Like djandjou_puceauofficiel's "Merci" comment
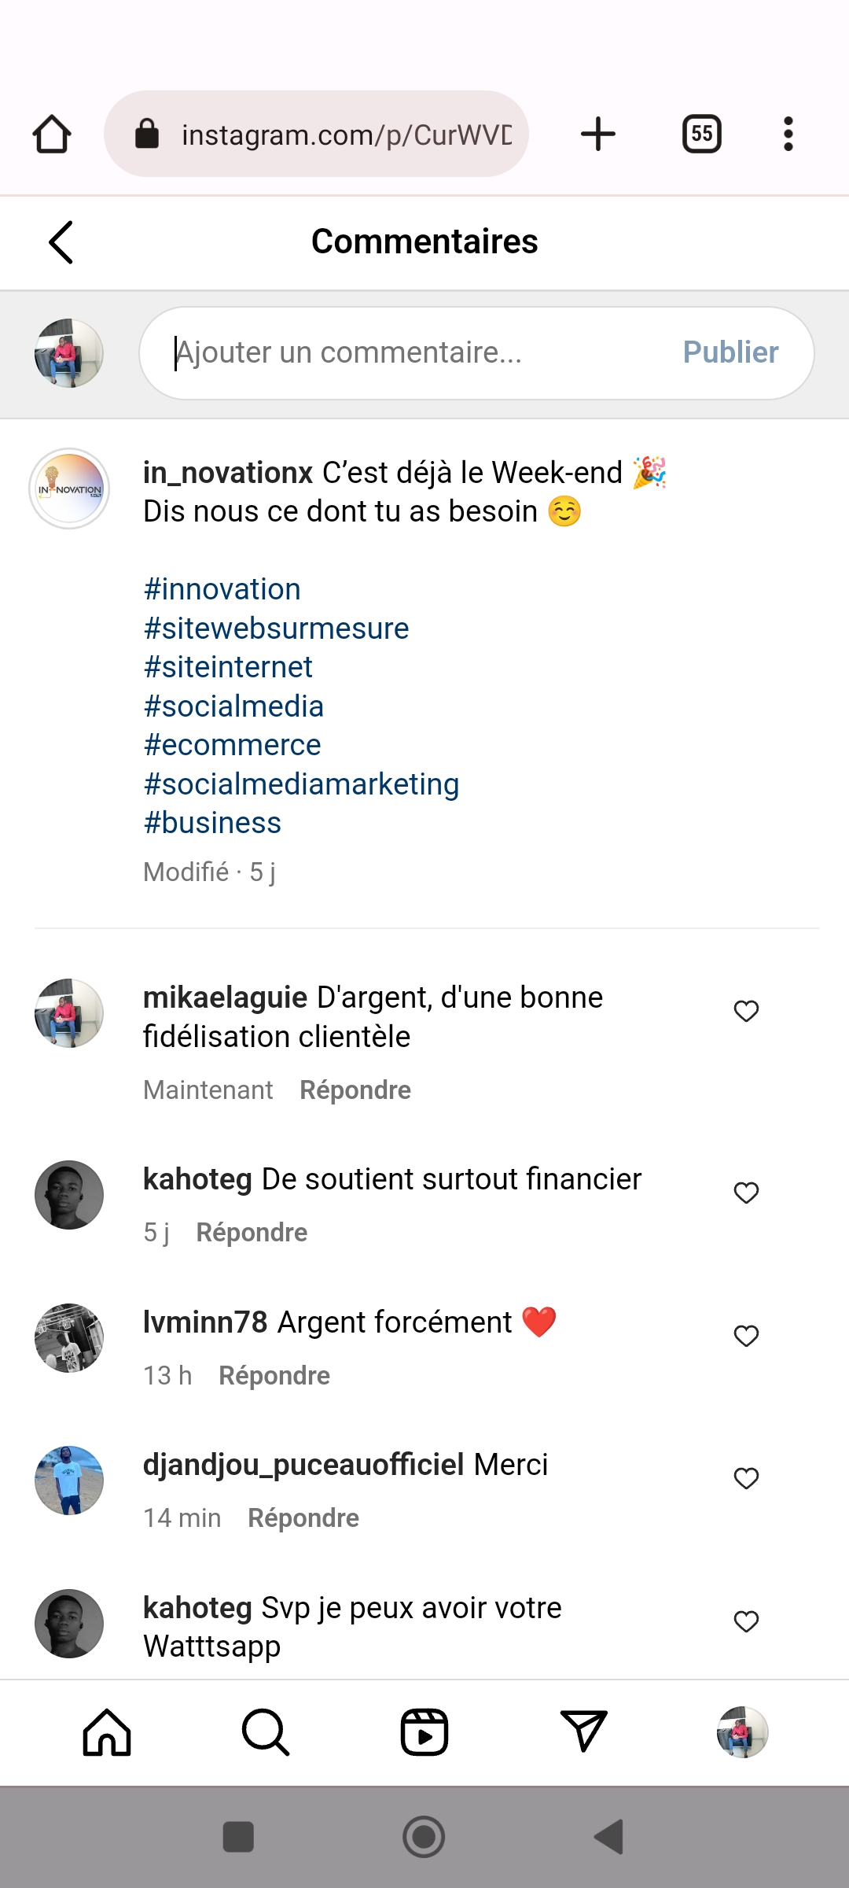Image resolution: width=849 pixels, height=1888 pixels. 746,1478
